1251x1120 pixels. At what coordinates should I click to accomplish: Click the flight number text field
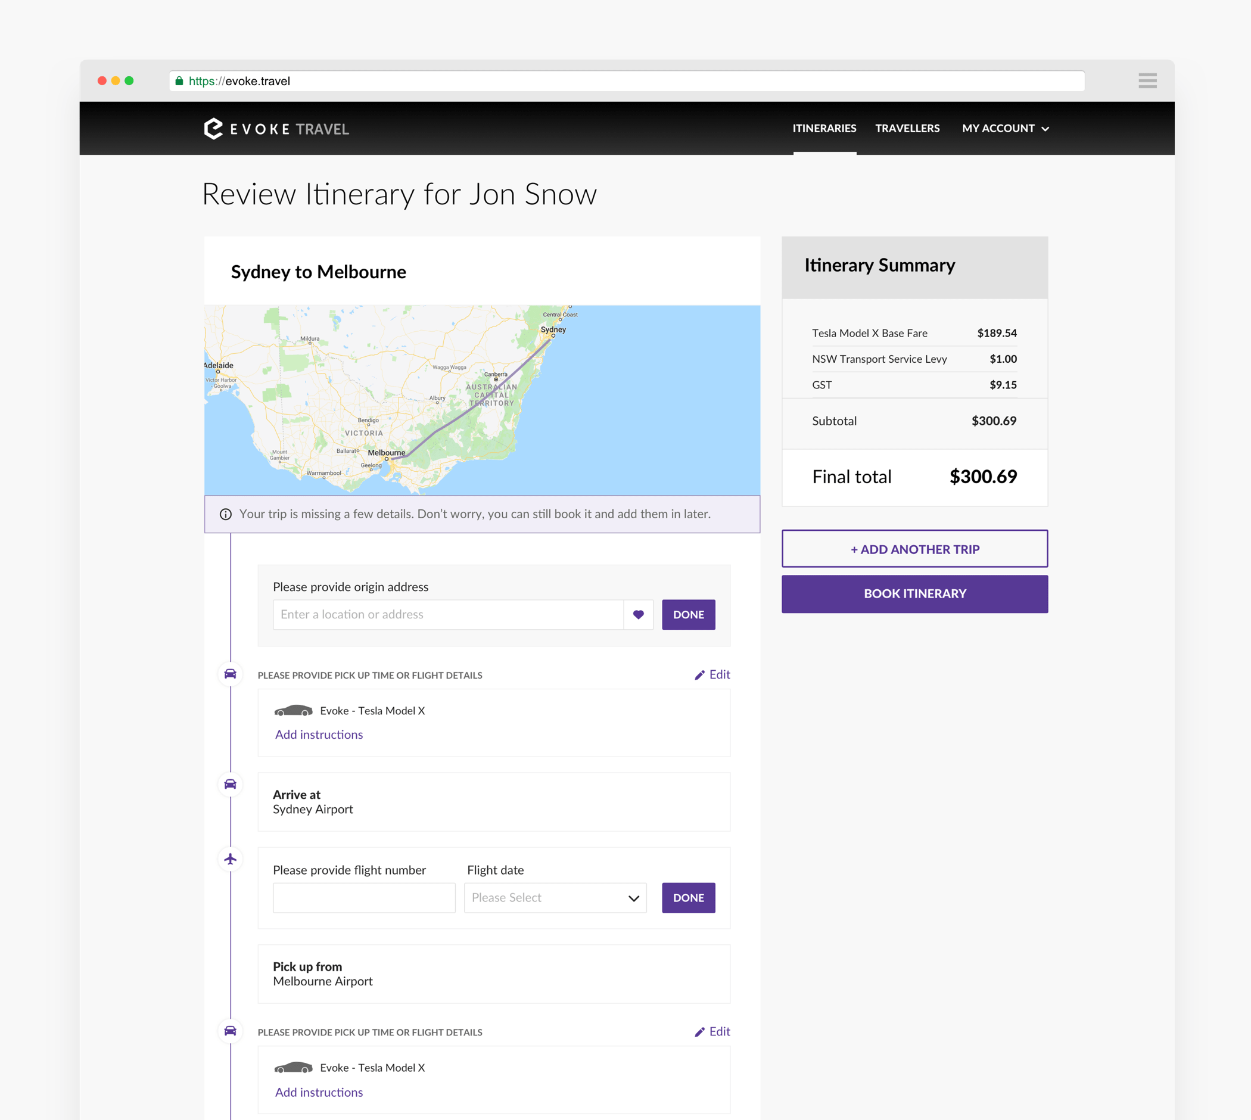(363, 897)
